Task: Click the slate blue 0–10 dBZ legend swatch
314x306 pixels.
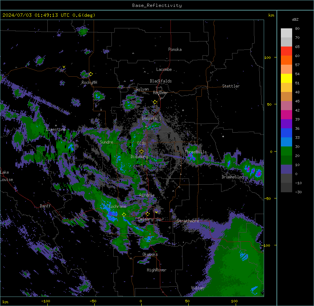Action: pos(286,169)
